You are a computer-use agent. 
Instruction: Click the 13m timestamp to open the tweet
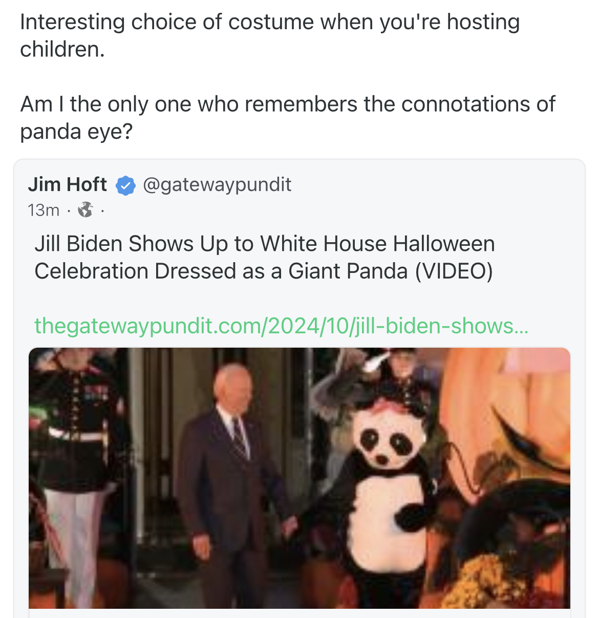point(43,209)
